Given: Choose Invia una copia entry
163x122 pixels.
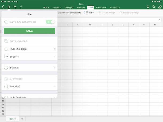Looking at the screenshot, I should (29, 49).
